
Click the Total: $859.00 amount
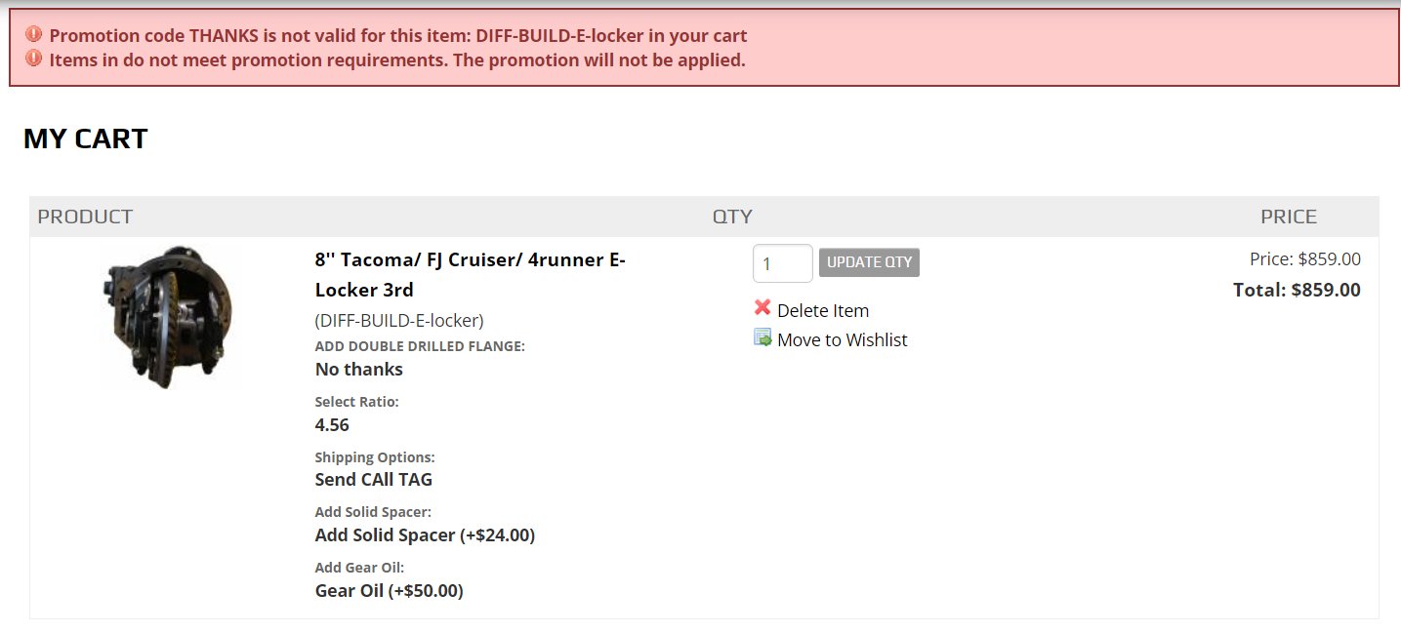tap(1297, 290)
